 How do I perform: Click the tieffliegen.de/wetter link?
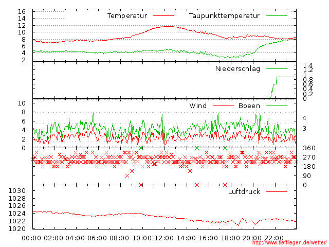[289, 243]
